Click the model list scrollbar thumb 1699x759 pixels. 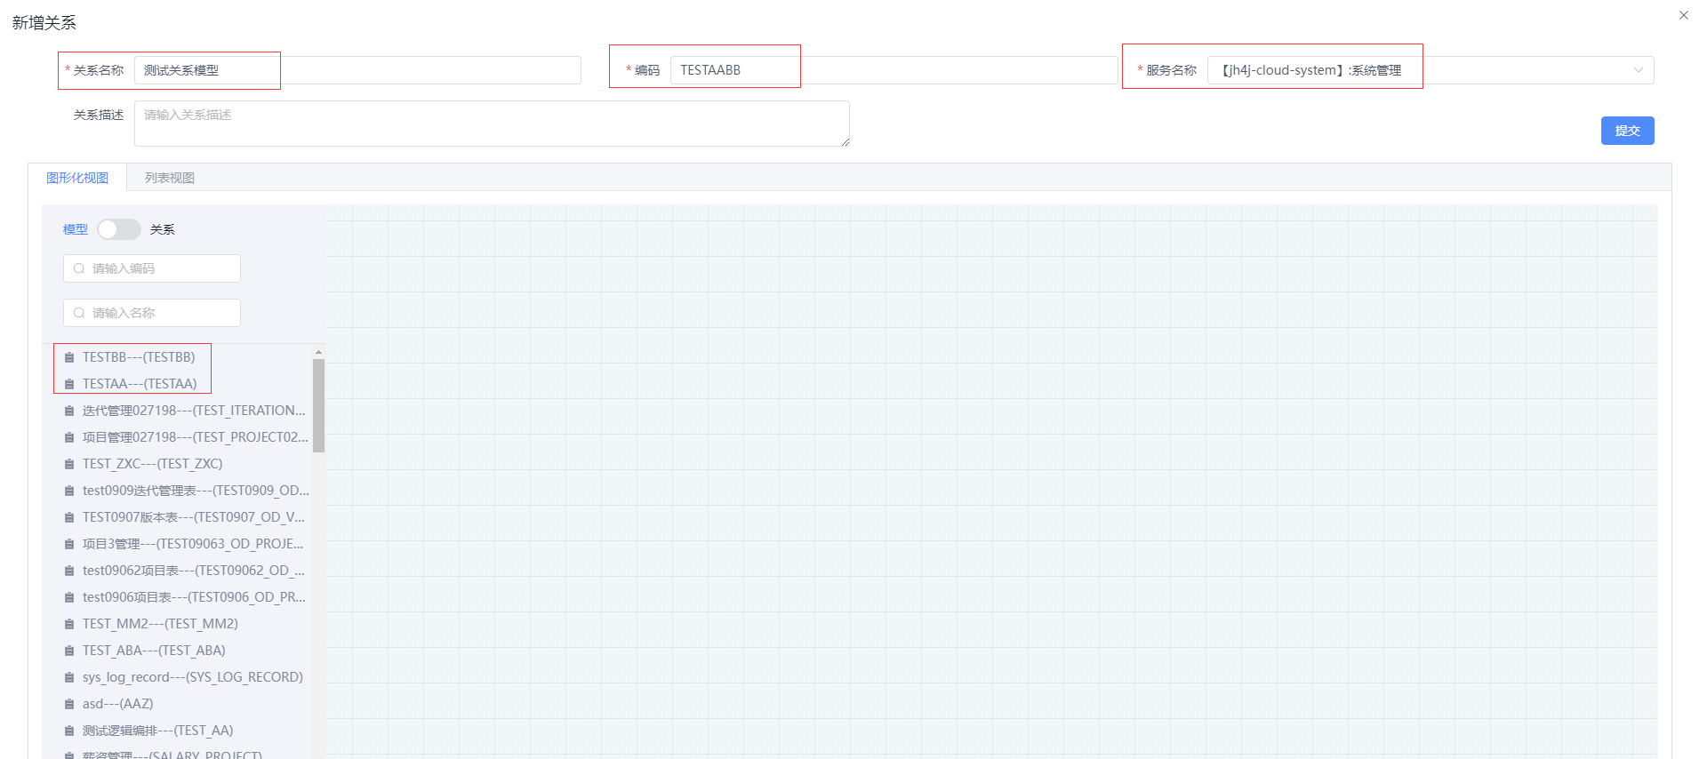click(x=318, y=405)
